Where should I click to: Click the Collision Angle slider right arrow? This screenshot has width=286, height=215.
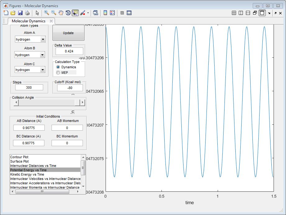pos(82,102)
